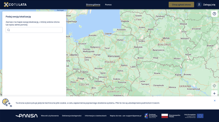Click the user profile icon
This screenshot has height=122, width=219.
tap(199, 5)
